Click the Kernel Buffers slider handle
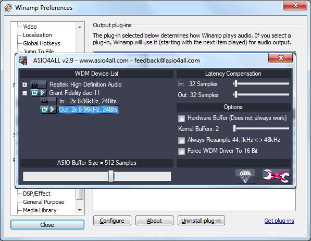 tap(234, 128)
